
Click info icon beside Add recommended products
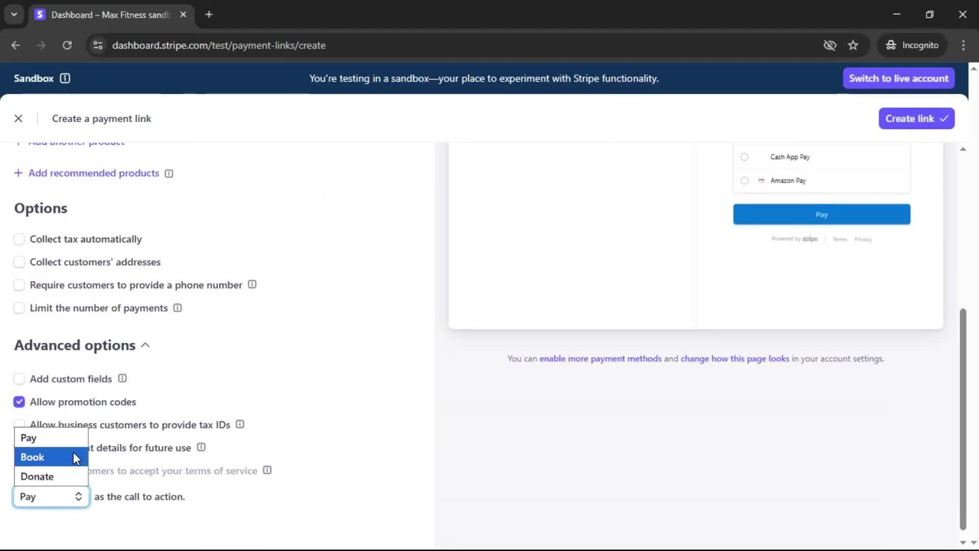click(169, 173)
